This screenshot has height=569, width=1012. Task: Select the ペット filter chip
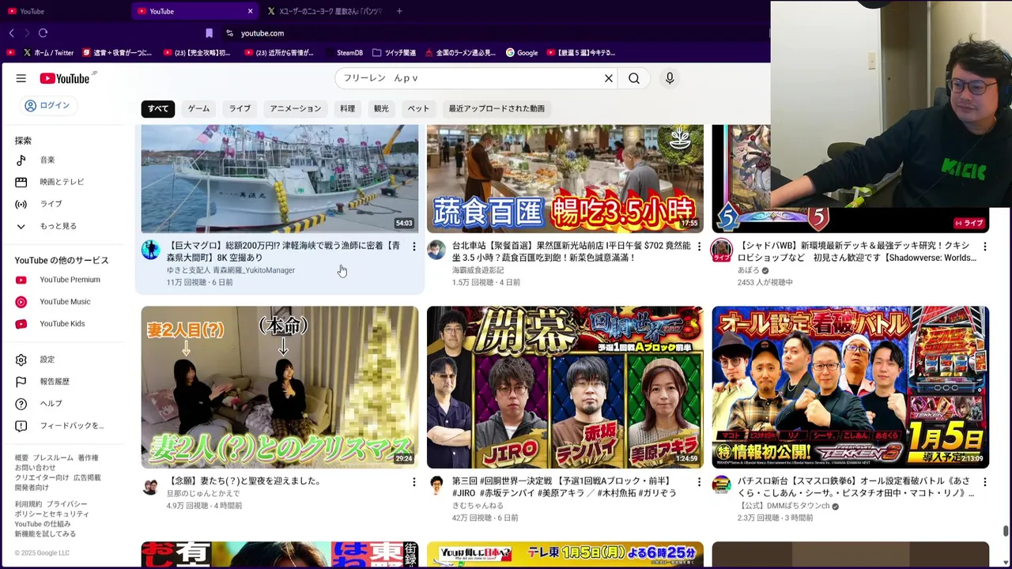(x=418, y=108)
